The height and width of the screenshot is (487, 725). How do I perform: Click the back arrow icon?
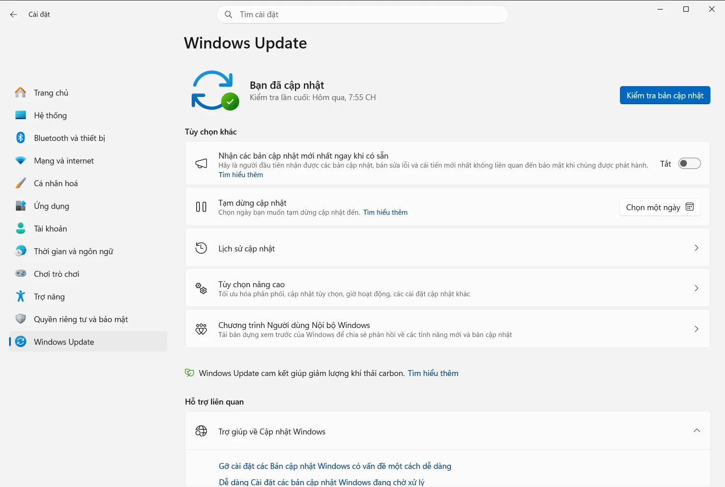[x=14, y=14]
